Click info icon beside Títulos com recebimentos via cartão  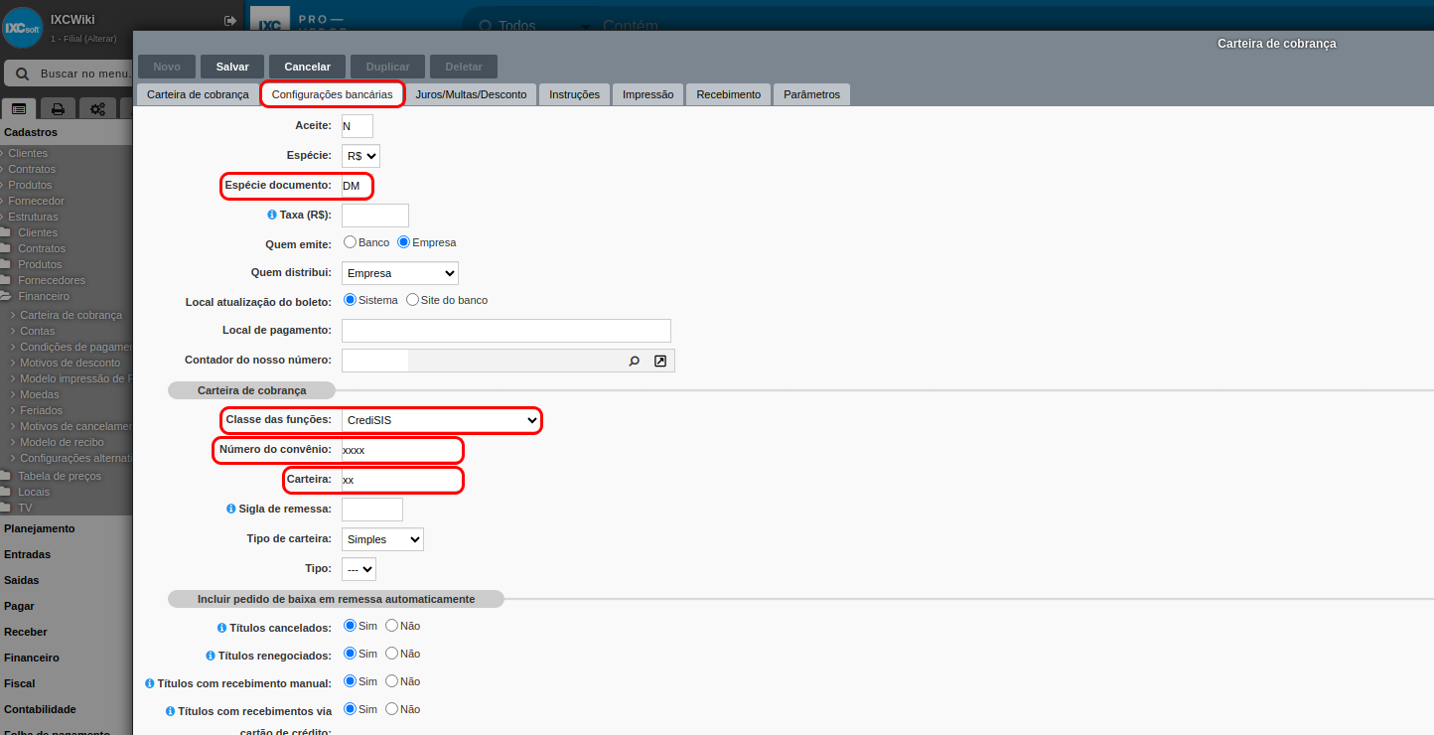170,711
